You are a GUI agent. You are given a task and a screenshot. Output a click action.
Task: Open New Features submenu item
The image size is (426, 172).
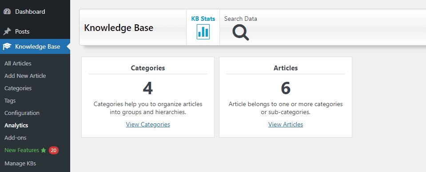click(22, 150)
